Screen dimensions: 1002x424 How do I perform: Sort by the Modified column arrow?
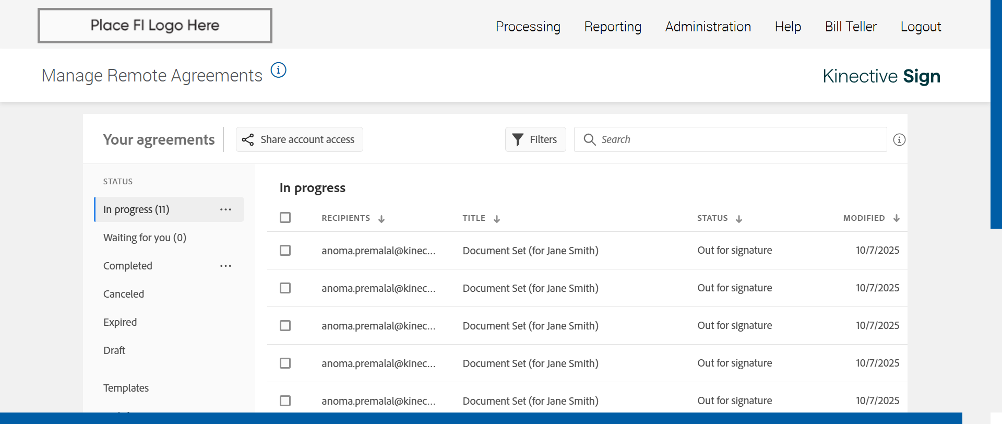tap(897, 218)
